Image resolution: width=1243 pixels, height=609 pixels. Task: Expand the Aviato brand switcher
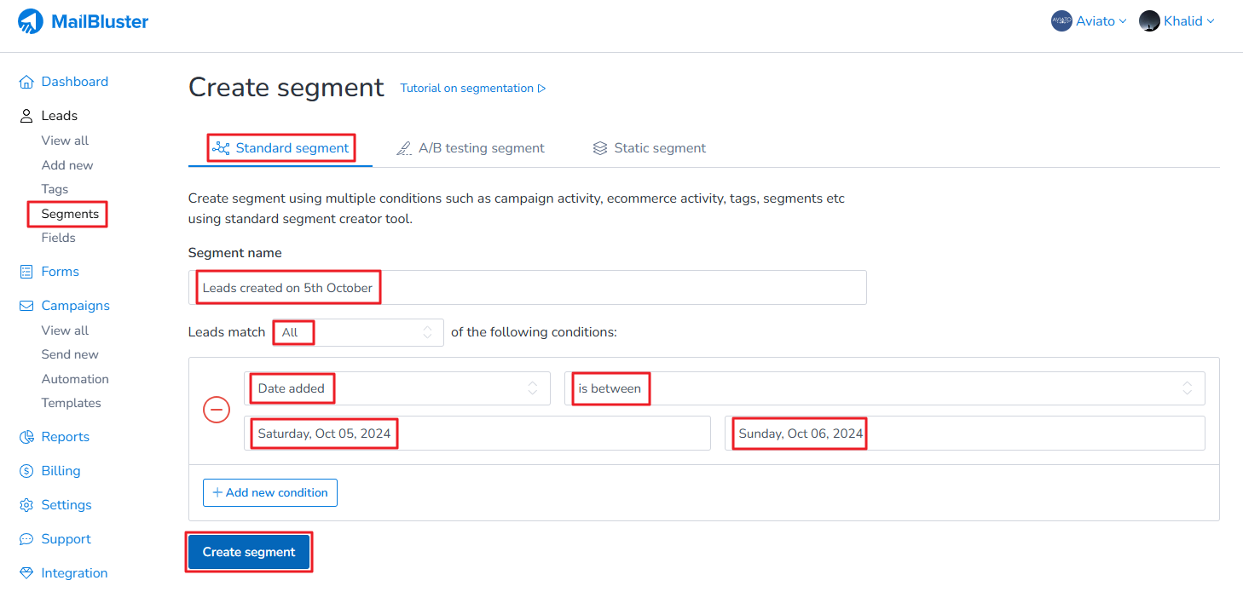pos(1089,21)
